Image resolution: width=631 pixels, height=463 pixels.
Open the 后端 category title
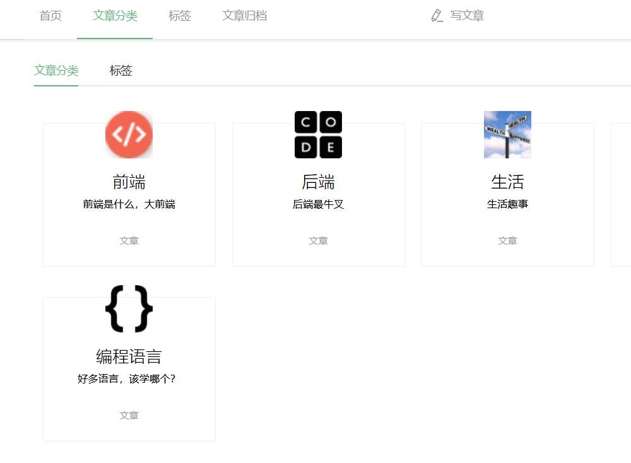[x=318, y=182]
